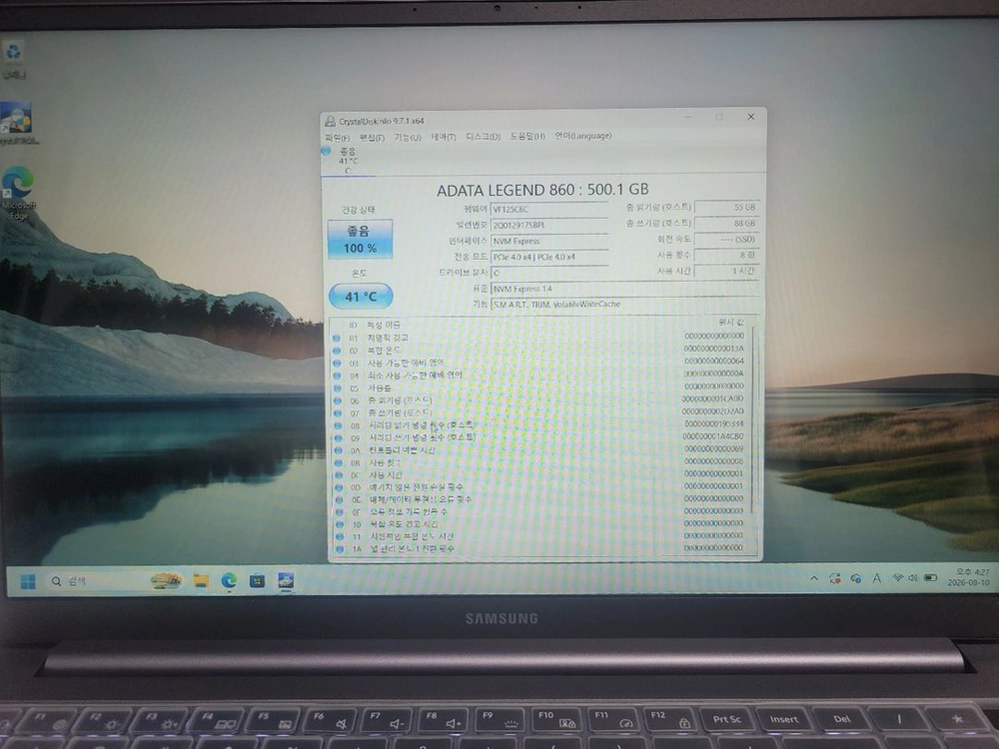The height and width of the screenshot is (749, 999).
Task: Click status icon of attribute 0C row
Action: coord(339,475)
